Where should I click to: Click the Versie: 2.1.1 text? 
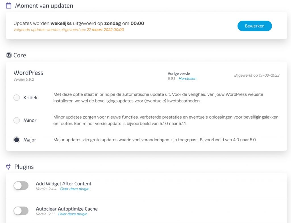pos(45,214)
